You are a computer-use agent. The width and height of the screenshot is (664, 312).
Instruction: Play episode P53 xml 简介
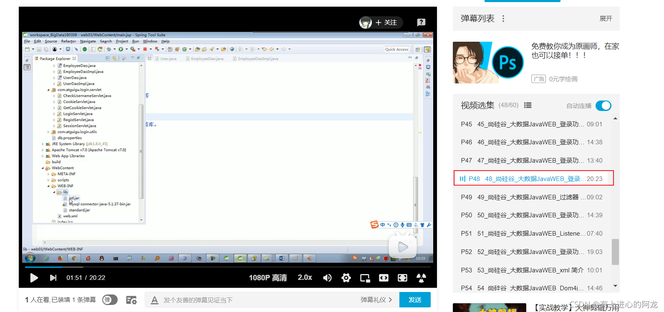pos(532,270)
